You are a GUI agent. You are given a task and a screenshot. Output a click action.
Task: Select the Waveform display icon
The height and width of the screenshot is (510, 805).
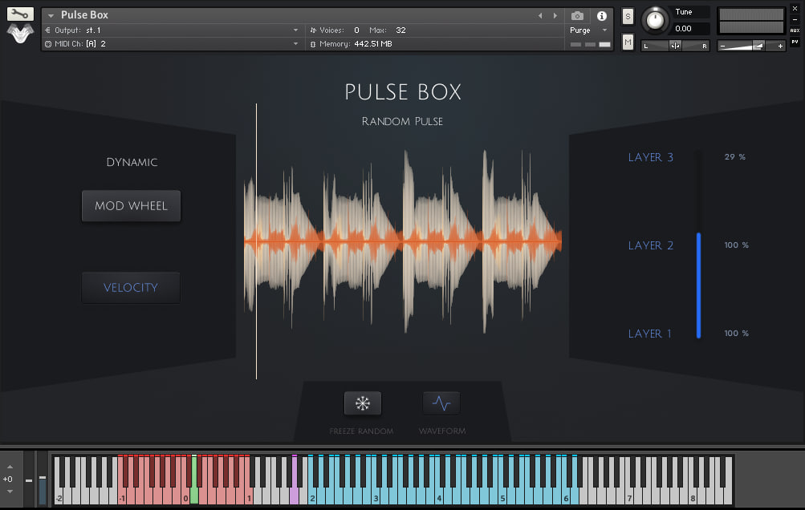click(x=441, y=403)
